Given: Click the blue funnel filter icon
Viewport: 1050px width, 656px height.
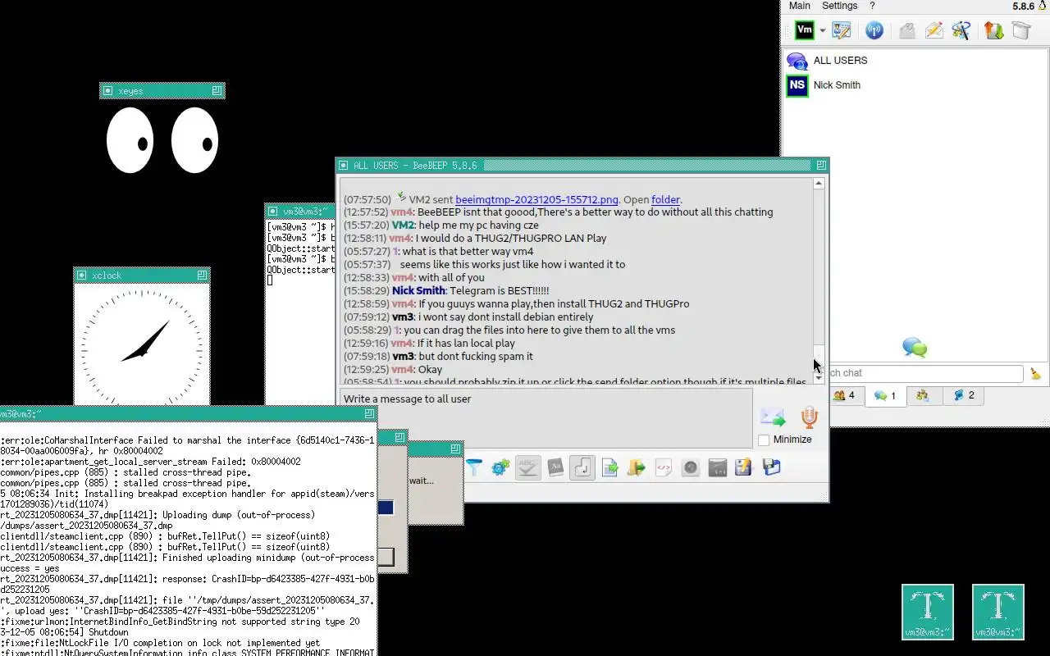Looking at the screenshot, I should pos(474,467).
